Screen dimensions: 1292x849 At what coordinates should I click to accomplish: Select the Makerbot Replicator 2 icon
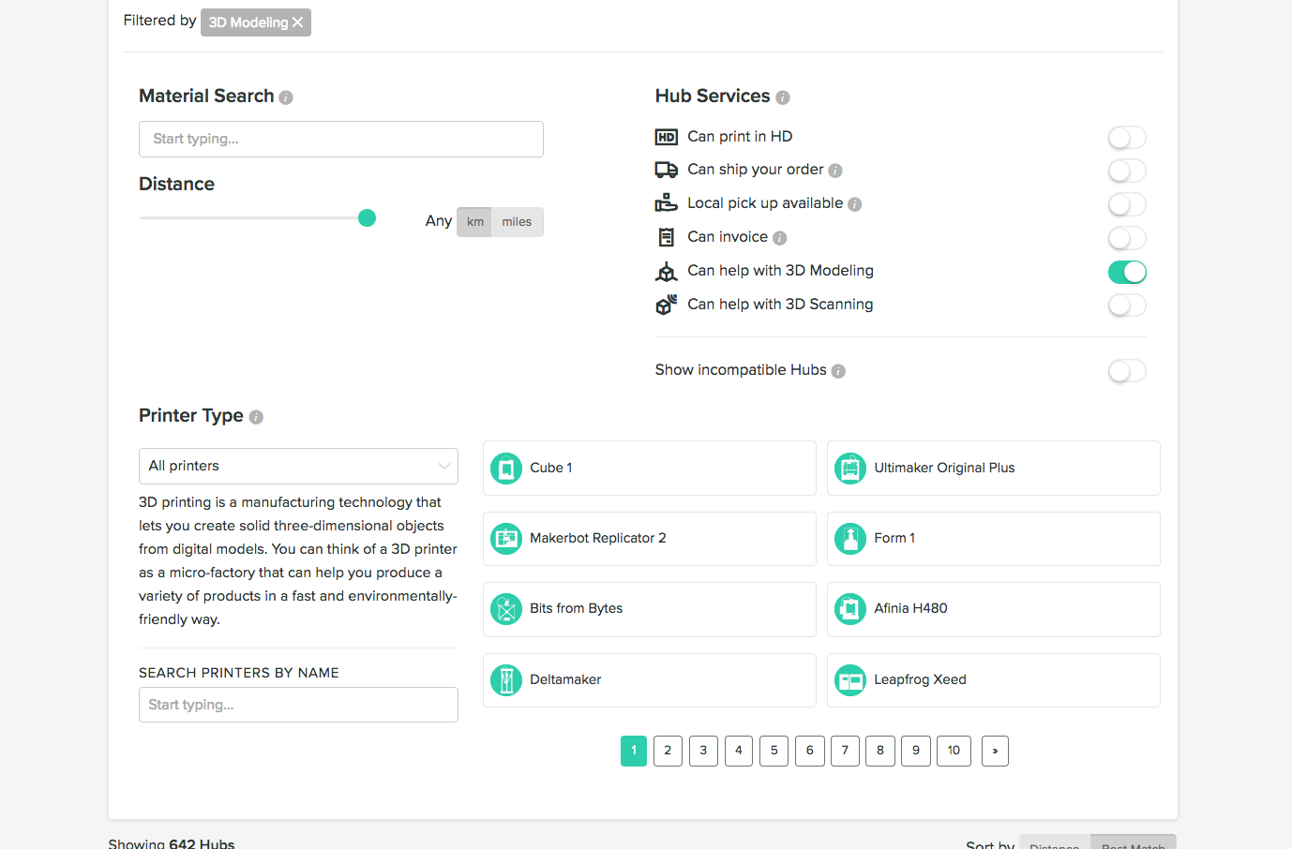(506, 539)
